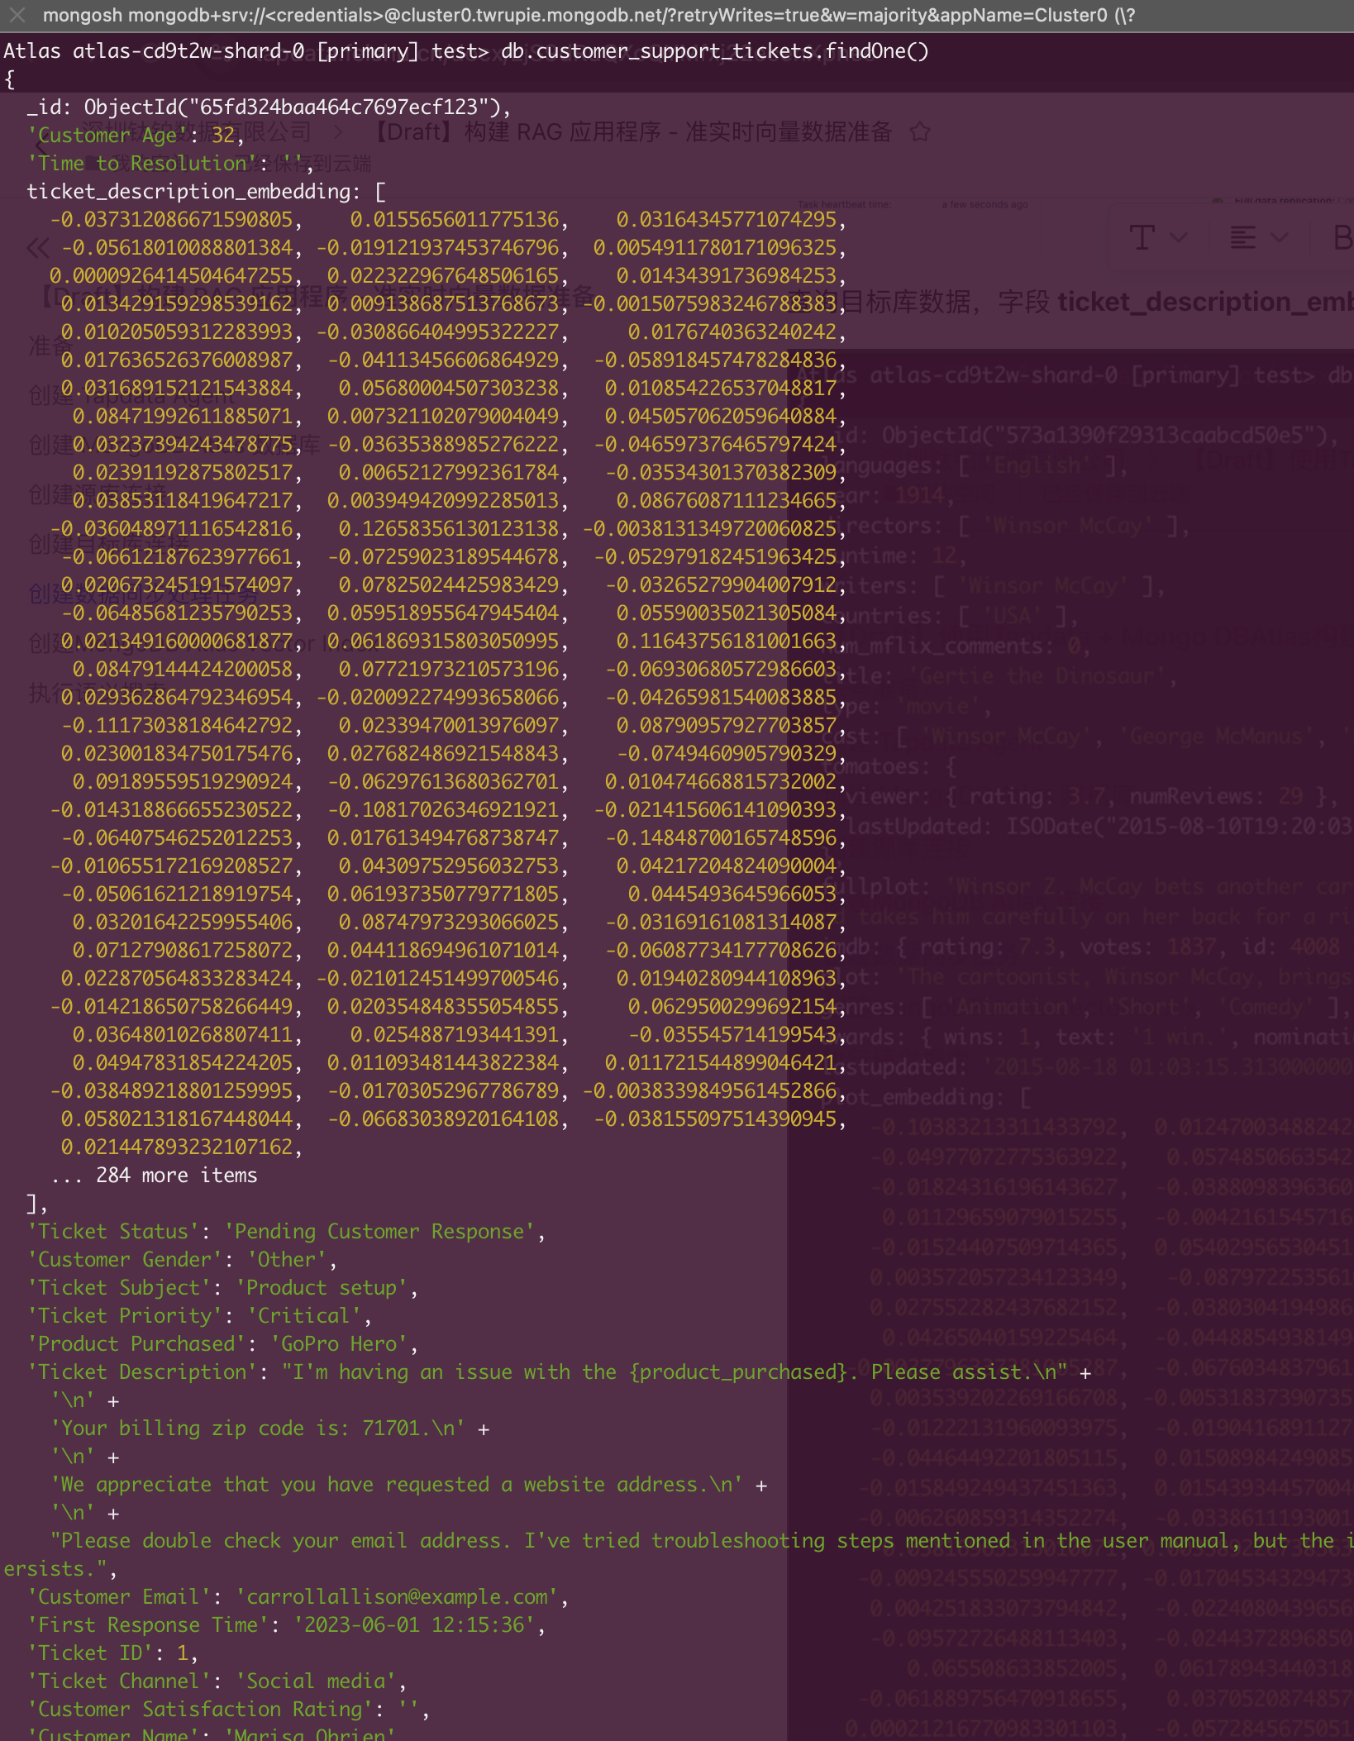
Task: Select the 'Product setup' ticket subject value
Action: (x=322, y=1288)
